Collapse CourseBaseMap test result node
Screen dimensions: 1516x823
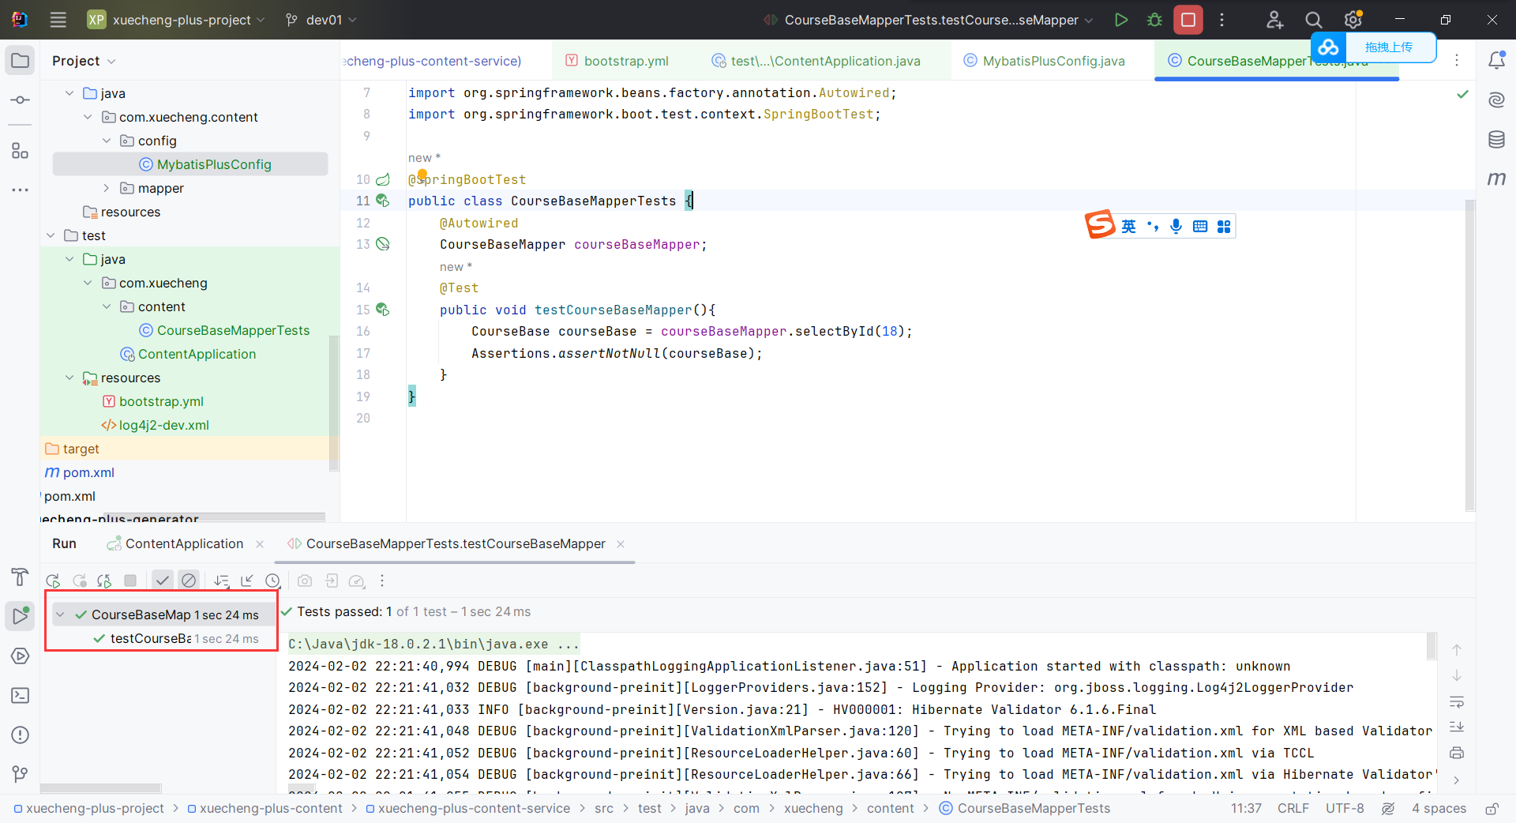[x=60, y=614]
